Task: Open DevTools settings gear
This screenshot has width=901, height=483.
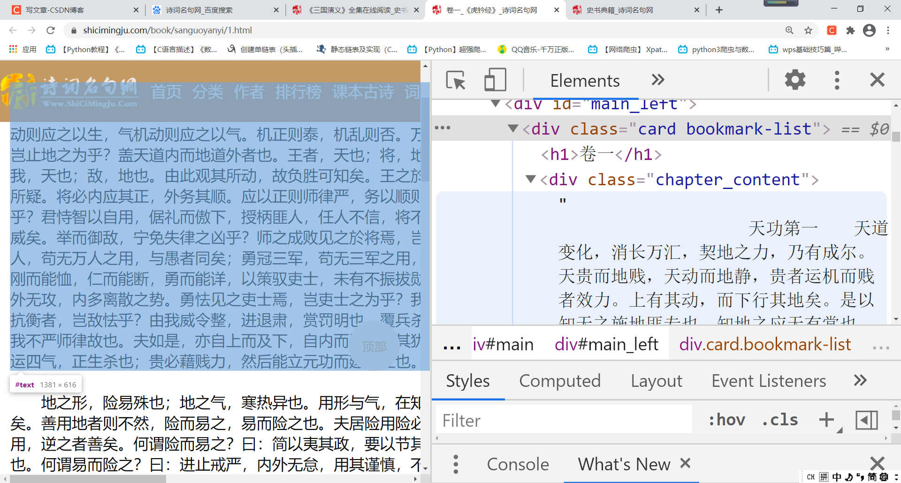Action: tap(794, 80)
